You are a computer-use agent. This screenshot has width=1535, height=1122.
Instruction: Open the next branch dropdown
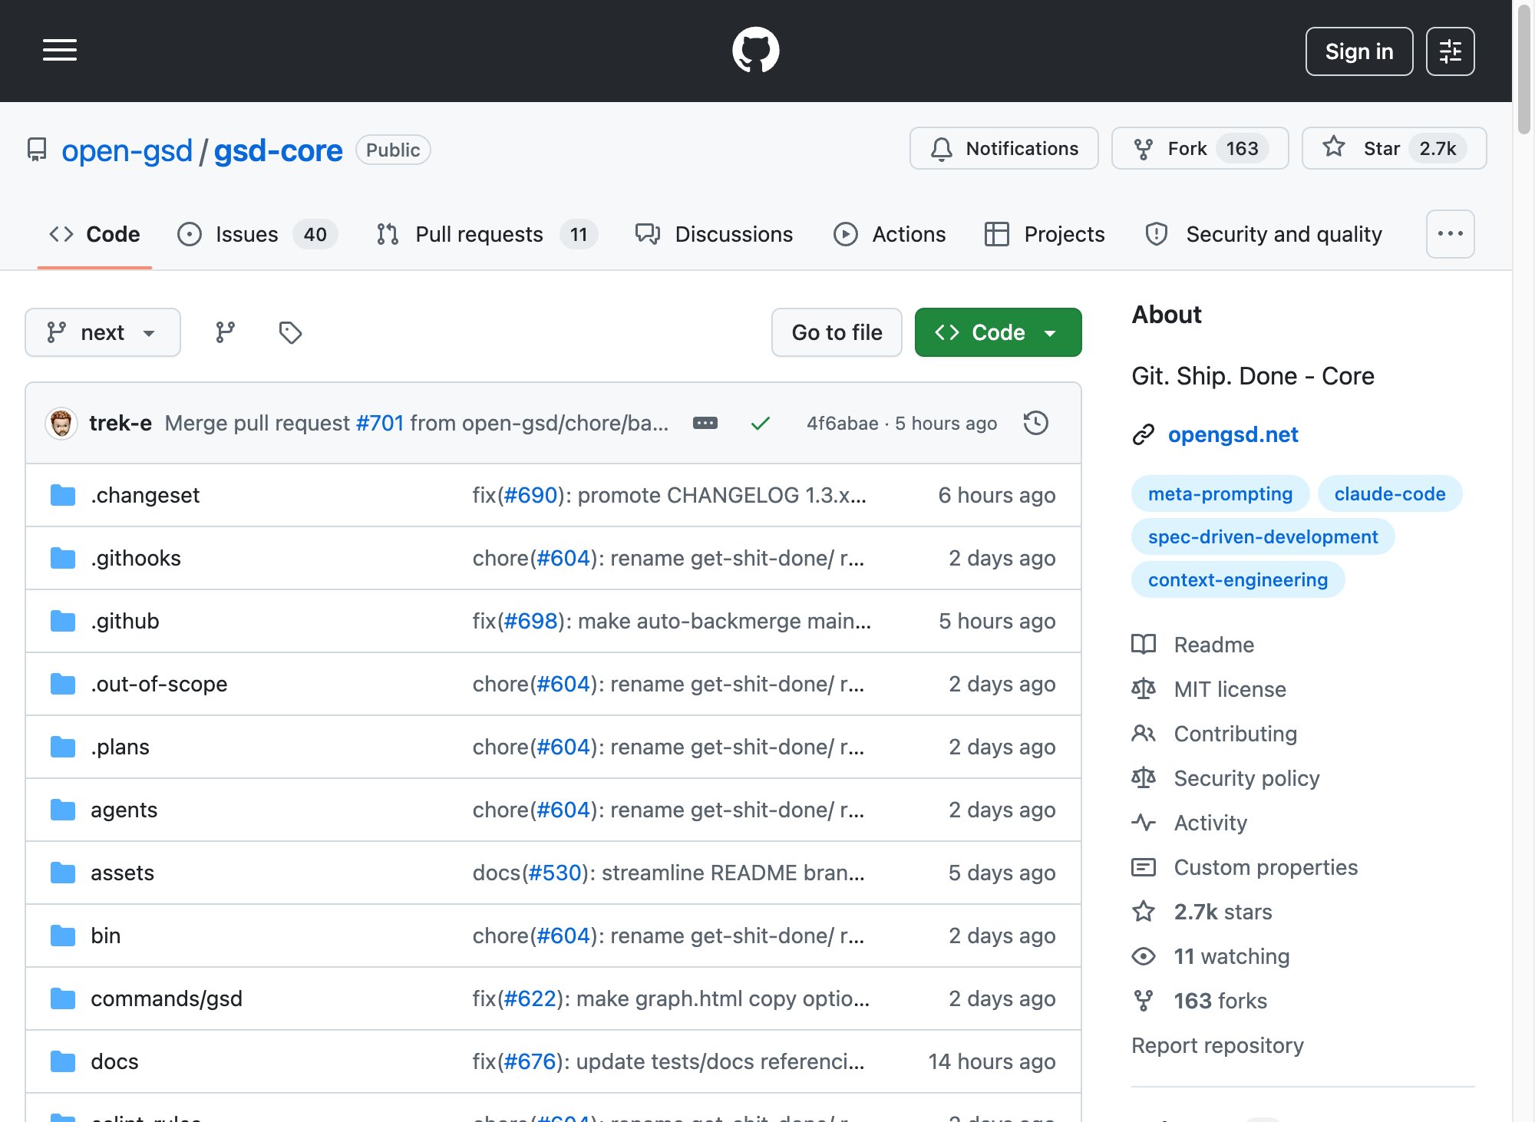tap(103, 332)
